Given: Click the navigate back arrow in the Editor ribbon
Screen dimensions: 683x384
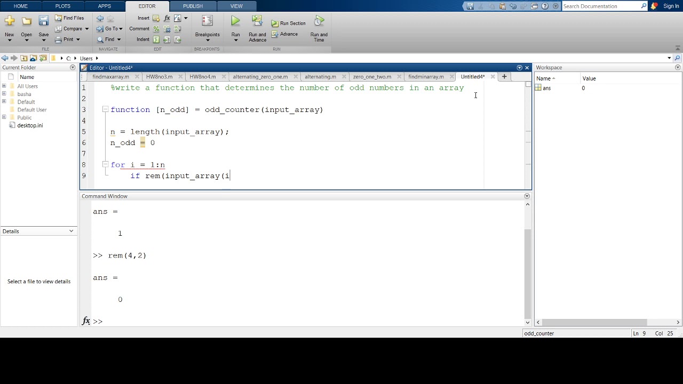Looking at the screenshot, I should pyautogui.click(x=100, y=18).
